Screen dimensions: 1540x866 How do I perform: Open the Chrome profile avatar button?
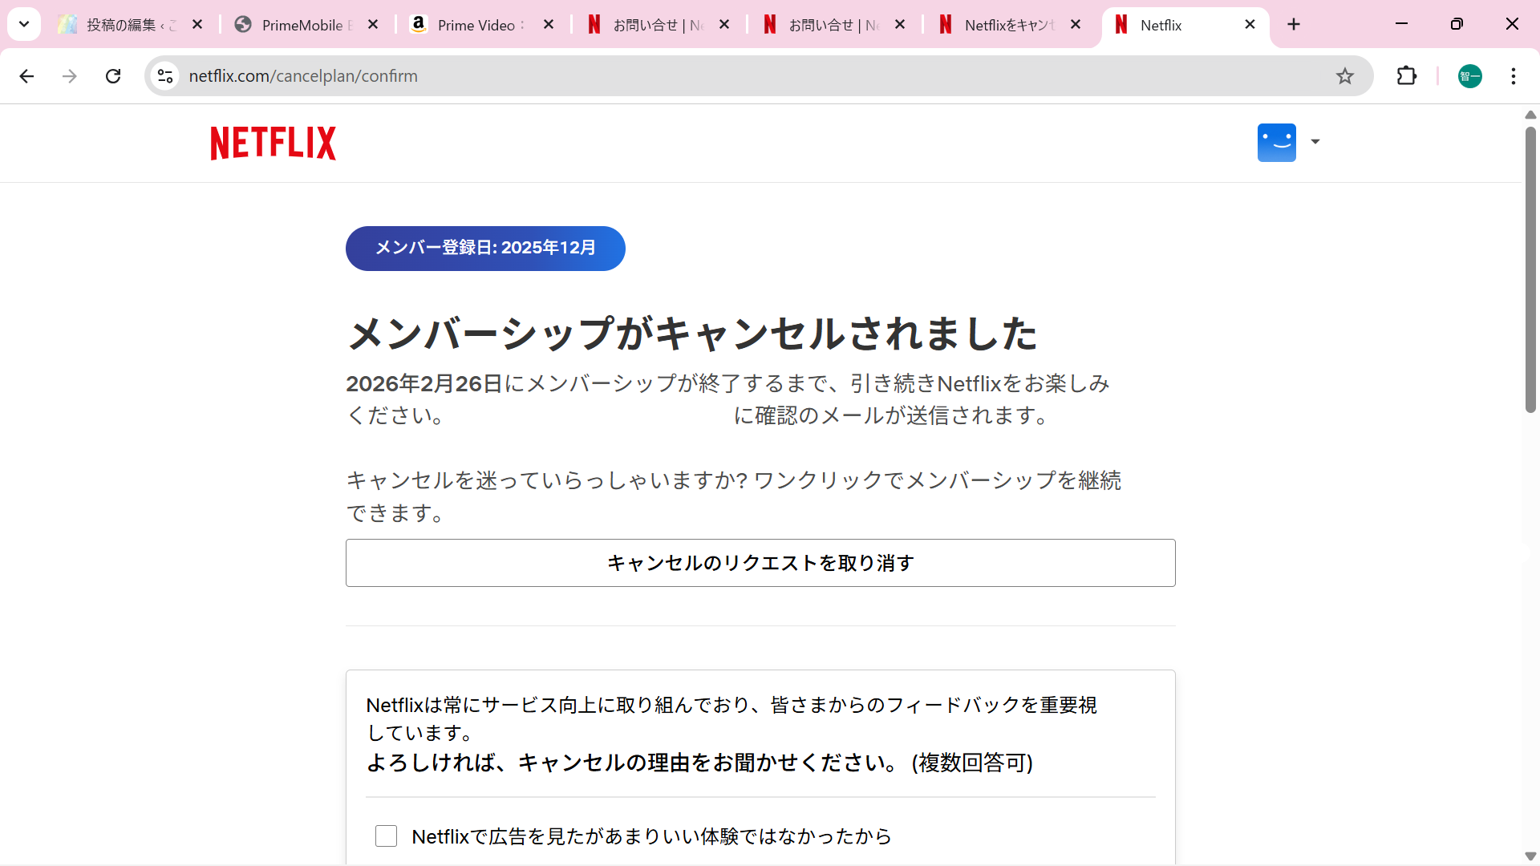tap(1469, 76)
